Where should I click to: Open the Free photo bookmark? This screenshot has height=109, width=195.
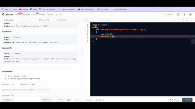click(x=103, y=9)
